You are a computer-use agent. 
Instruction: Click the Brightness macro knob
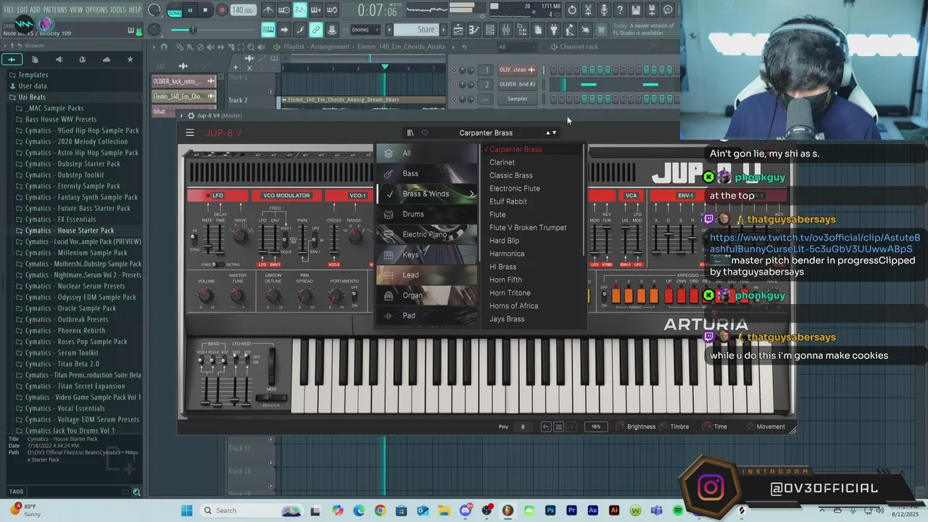click(x=621, y=426)
